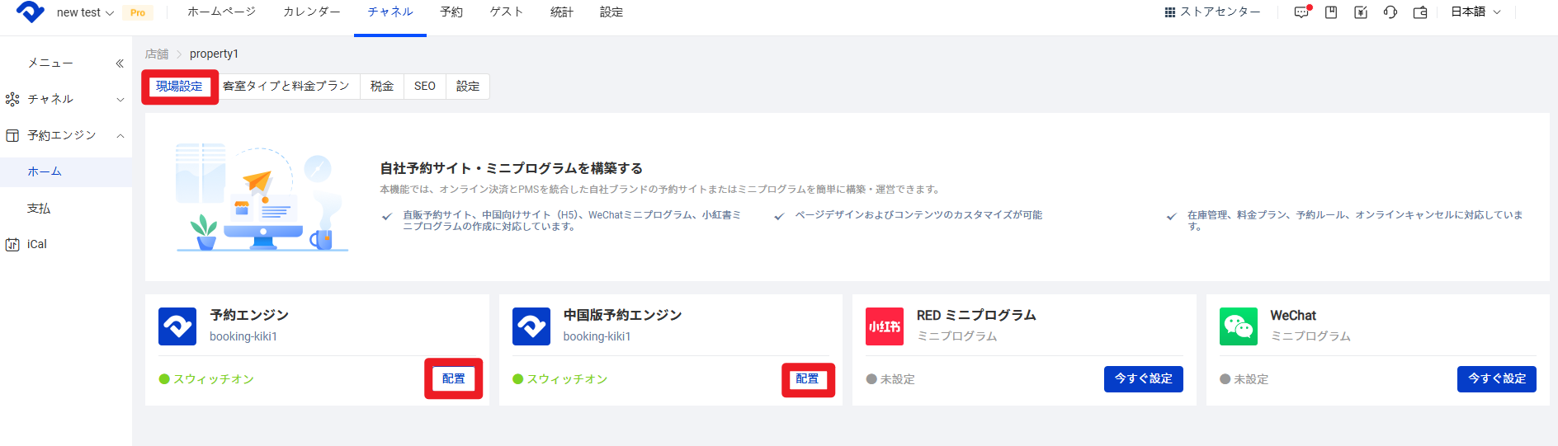The width and height of the screenshot is (1558, 446).
Task: Go to ホームページ in top navigation
Action: coord(221,12)
